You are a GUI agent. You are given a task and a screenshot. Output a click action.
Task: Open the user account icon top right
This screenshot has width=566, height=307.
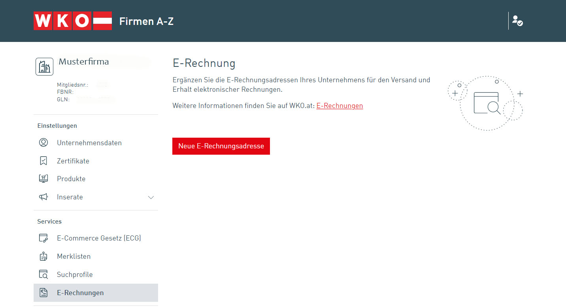[x=517, y=21]
